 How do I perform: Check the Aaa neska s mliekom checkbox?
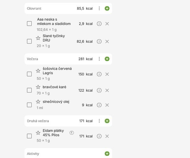(x=29, y=24)
